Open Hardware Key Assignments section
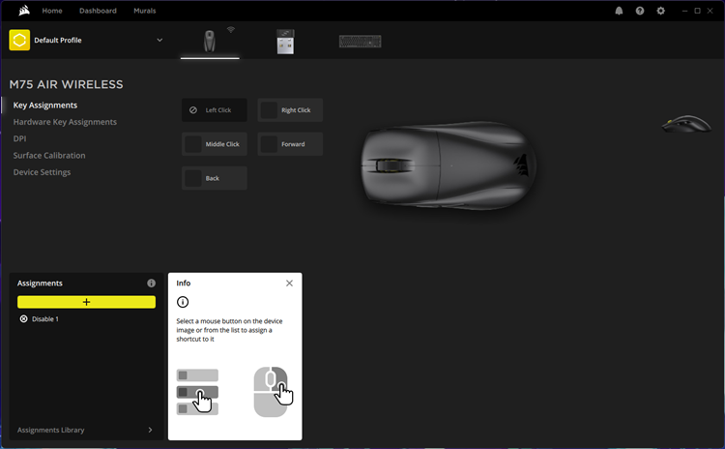 pyautogui.click(x=65, y=122)
